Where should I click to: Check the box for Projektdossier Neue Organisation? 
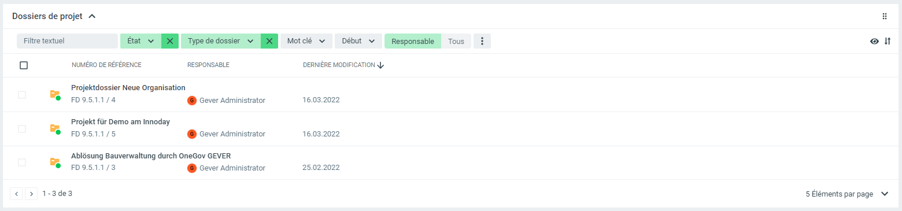tap(22, 95)
